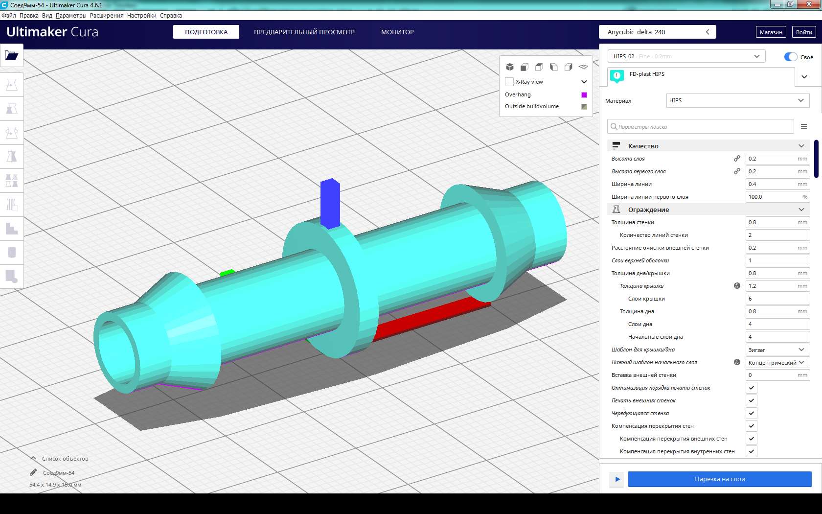Switch to ПРЕДВАРИТЕЛЬНЫЙ ПРОСМОТР tab
This screenshot has height=514, width=822.
(x=304, y=32)
